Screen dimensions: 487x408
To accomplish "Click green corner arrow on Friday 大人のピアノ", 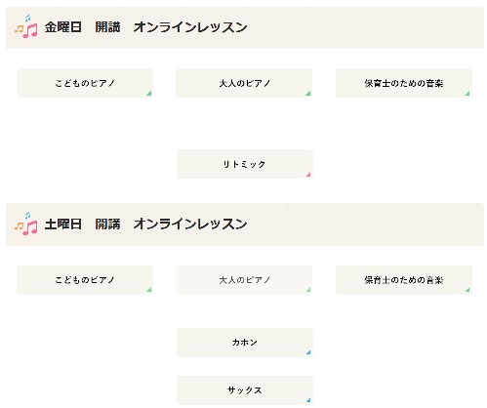I will click(308, 94).
